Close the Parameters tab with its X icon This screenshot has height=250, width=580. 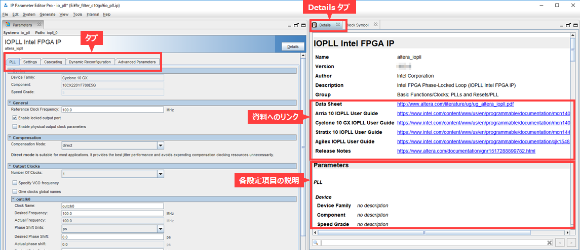(39, 25)
